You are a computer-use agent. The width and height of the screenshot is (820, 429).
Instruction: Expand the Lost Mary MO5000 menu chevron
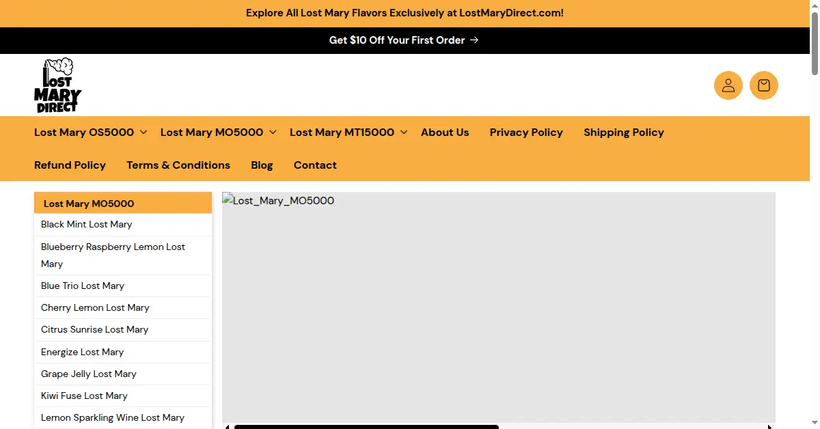(x=273, y=133)
